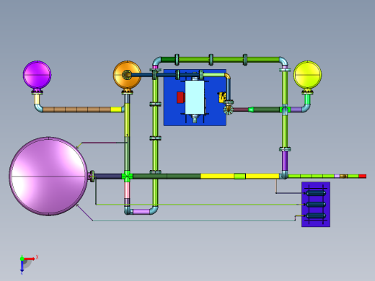Select the large pink spherical tank

49,177
